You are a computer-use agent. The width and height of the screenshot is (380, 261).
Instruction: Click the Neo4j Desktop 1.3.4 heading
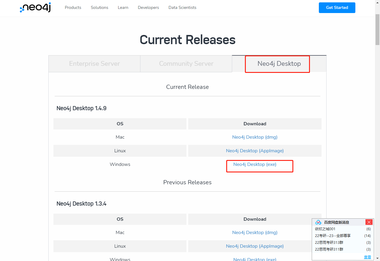[81, 204]
